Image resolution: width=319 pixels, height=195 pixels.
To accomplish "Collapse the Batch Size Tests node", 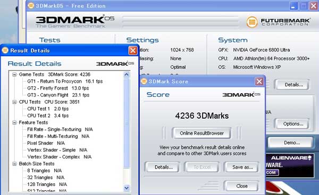I will tap(14, 164).
